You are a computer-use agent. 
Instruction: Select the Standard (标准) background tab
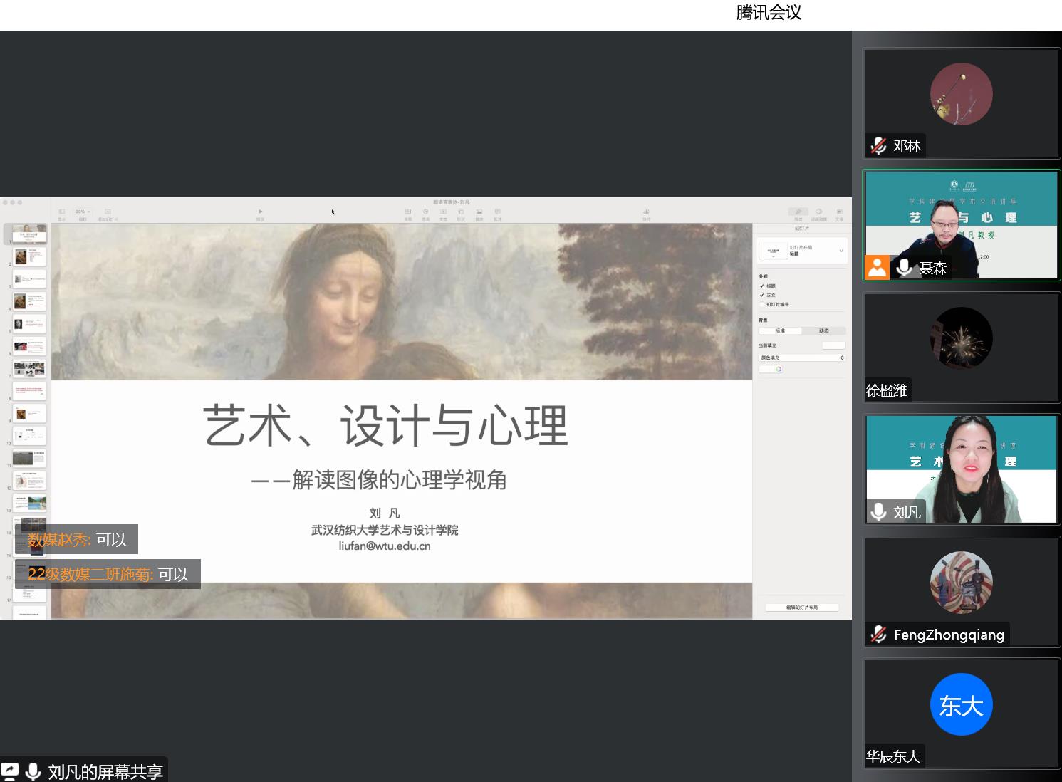(x=780, y=330)
